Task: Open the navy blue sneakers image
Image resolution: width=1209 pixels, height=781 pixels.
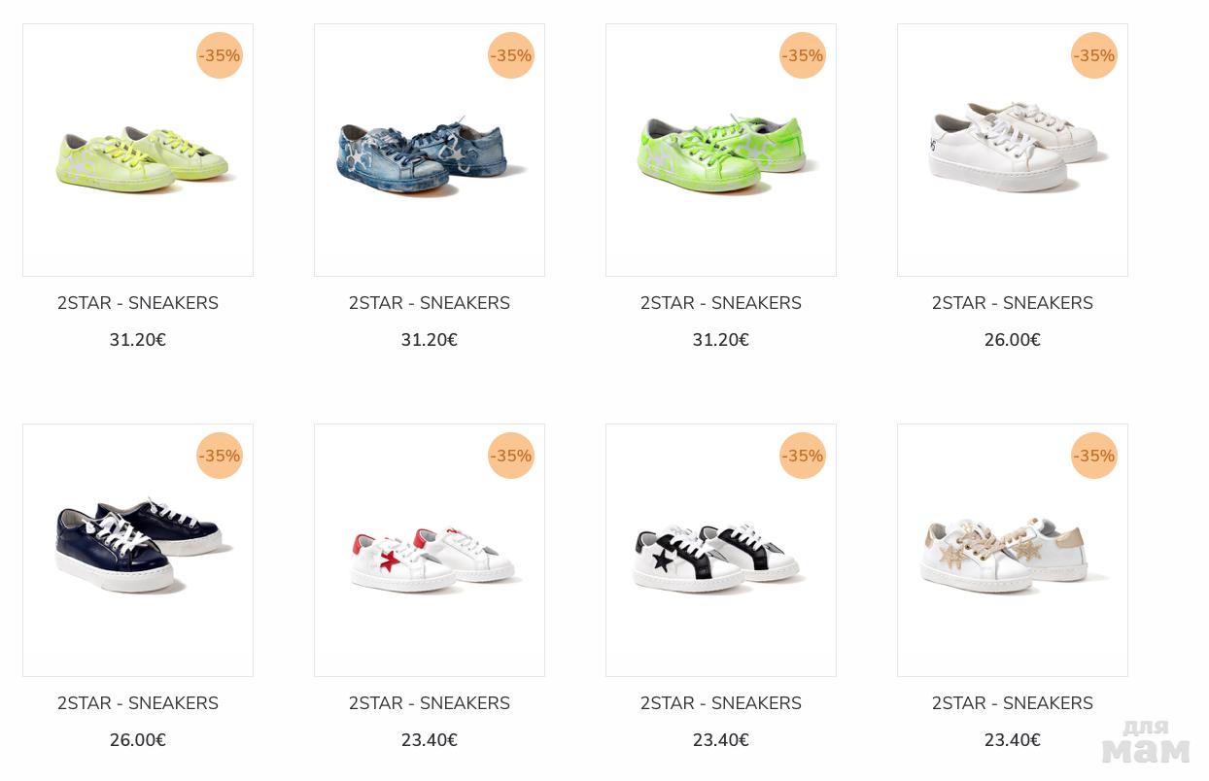Action: coord(138,551)
